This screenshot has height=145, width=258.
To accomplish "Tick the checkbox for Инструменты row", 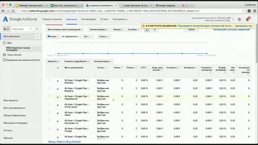I will point(49,121).
